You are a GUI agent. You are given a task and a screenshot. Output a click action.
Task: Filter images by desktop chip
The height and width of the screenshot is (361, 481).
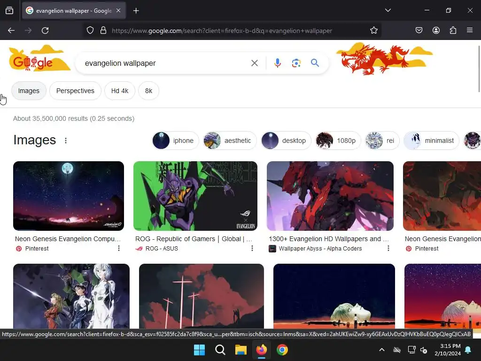click(286, 141)
